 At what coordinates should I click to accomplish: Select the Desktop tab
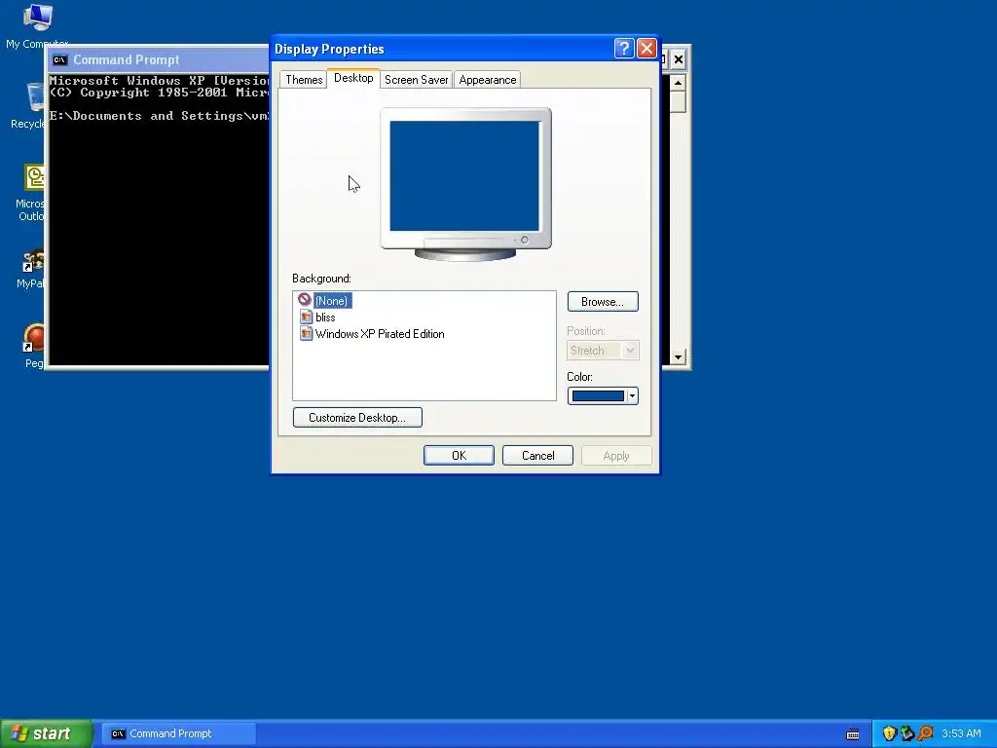coord(353,78)
